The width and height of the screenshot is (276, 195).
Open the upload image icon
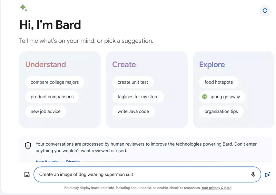[x=27, y=174]
